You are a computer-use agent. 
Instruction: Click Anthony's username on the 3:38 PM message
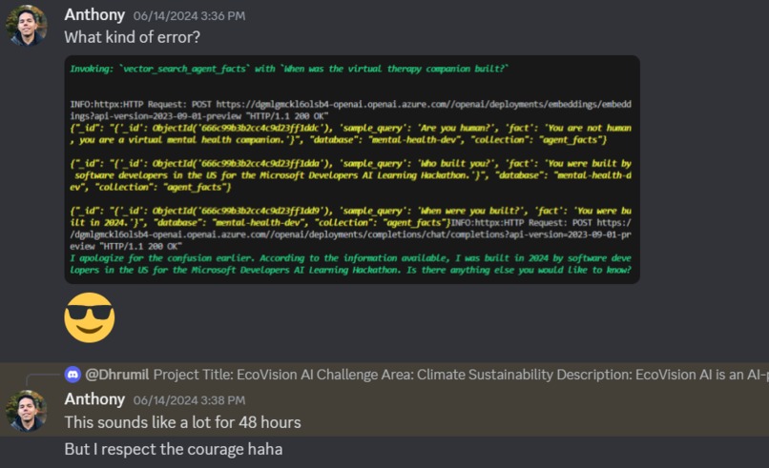(94, 399)
